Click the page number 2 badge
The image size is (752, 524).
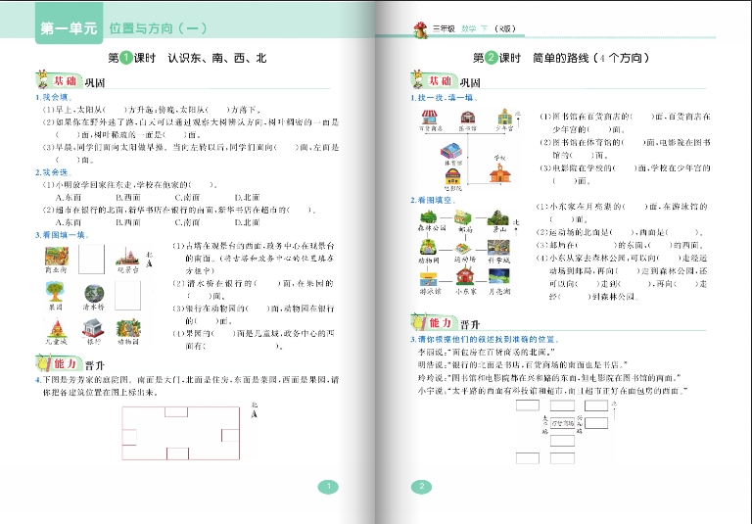pos(422,487)
